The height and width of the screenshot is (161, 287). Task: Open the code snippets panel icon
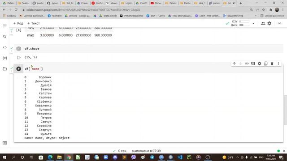(5, 47)
